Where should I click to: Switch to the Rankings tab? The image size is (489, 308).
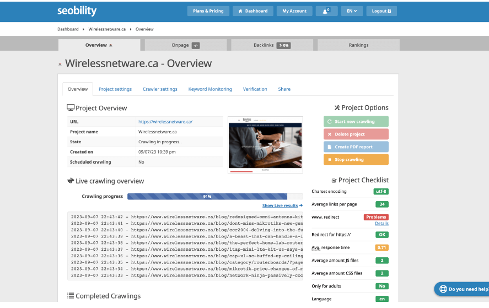(x=358, y=45)
